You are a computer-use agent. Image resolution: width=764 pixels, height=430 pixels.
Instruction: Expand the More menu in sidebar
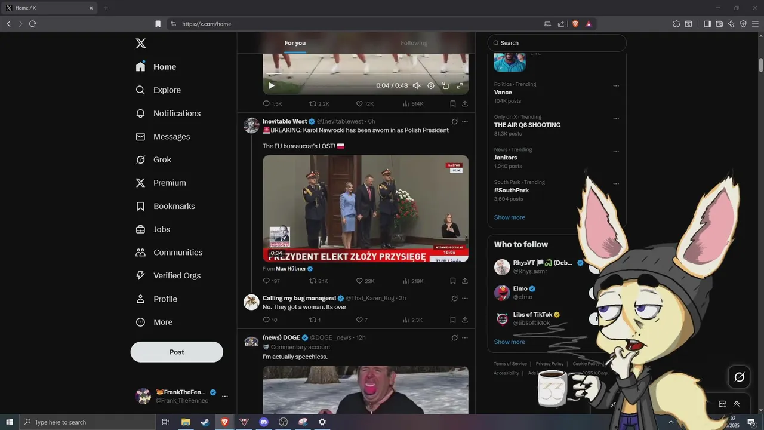click(154, 322)
